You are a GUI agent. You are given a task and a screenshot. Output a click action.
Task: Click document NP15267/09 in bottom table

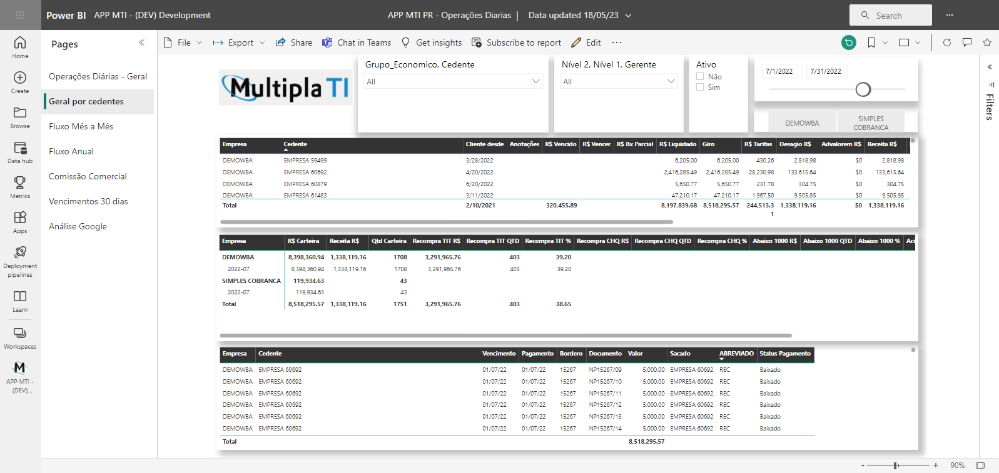point(605,370)
